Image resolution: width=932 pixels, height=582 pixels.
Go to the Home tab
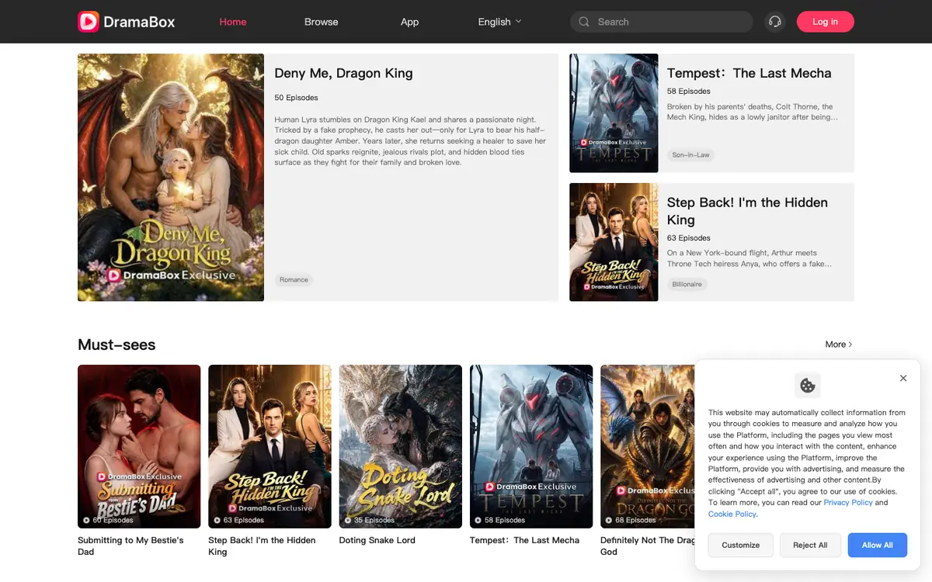coord(233,22)
